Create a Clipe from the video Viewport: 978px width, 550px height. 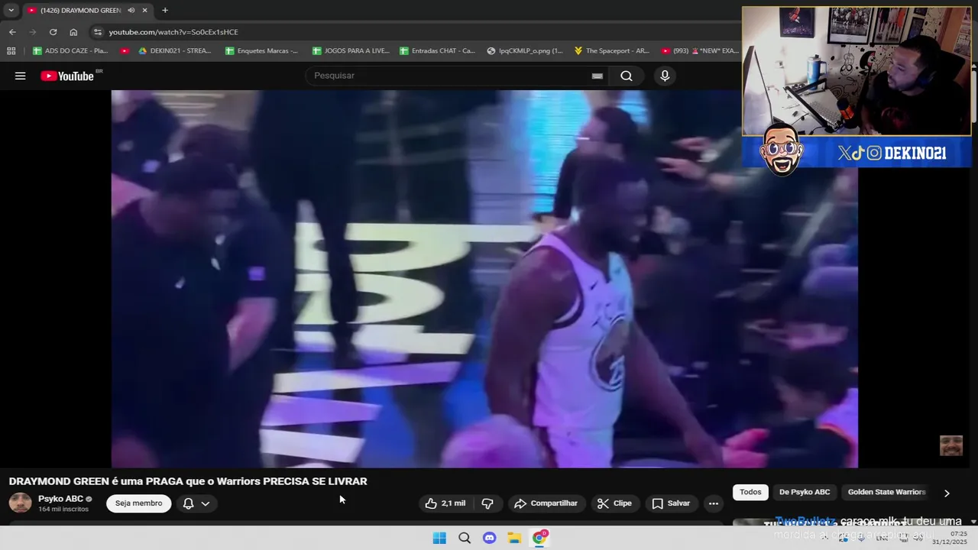(614, 503)
